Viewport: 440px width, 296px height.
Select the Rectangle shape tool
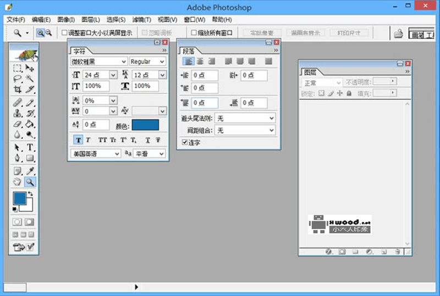pyautogui.click(x=30, y=158)
